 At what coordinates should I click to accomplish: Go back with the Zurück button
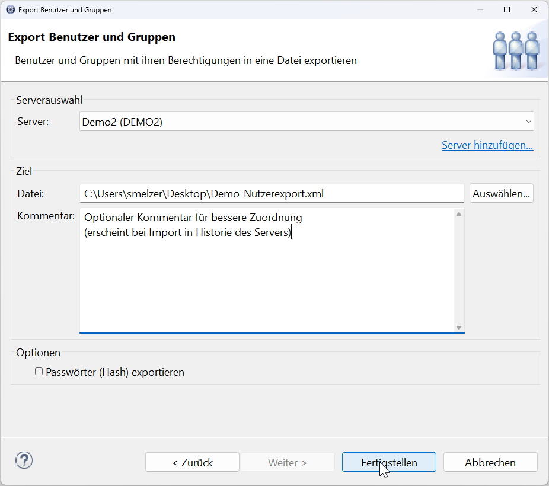pyautogui.click(x=192, y=462)
